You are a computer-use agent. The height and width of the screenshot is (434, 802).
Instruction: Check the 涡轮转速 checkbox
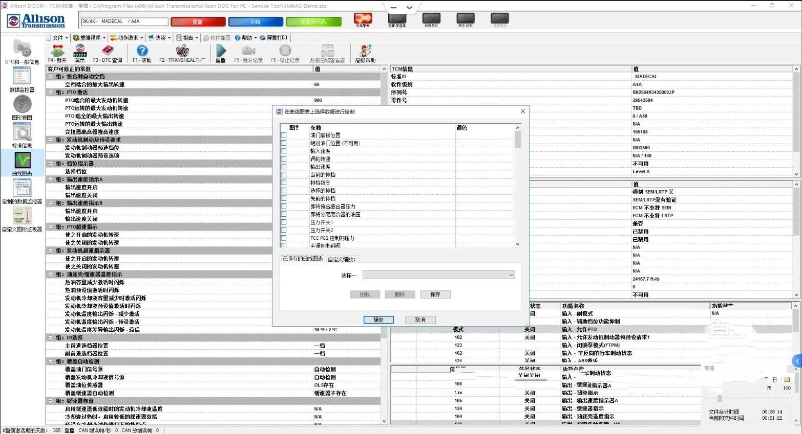(x=284, y=159)
